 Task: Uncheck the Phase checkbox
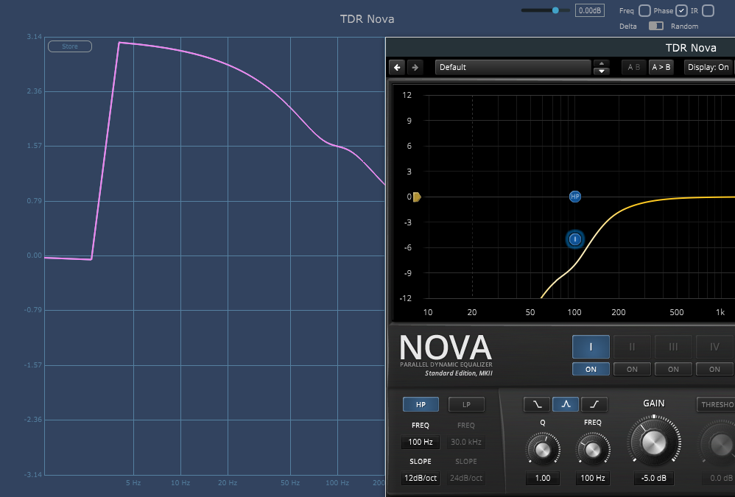point(681,11)
